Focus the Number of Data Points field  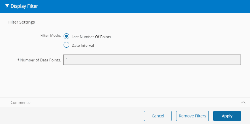pyautogui.click(x=152, y=60)
